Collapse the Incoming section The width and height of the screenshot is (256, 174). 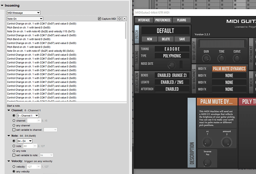2,6
